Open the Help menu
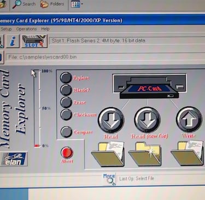This screenshot has width=205, height=200. [x=45, y=29]
